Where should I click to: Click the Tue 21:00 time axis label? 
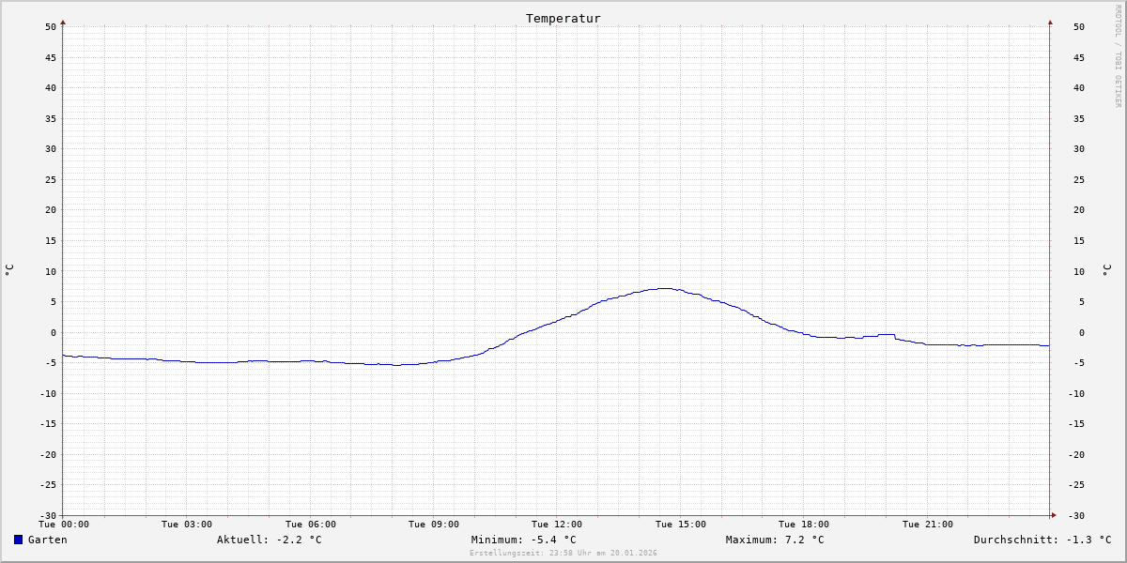point(928,525)
